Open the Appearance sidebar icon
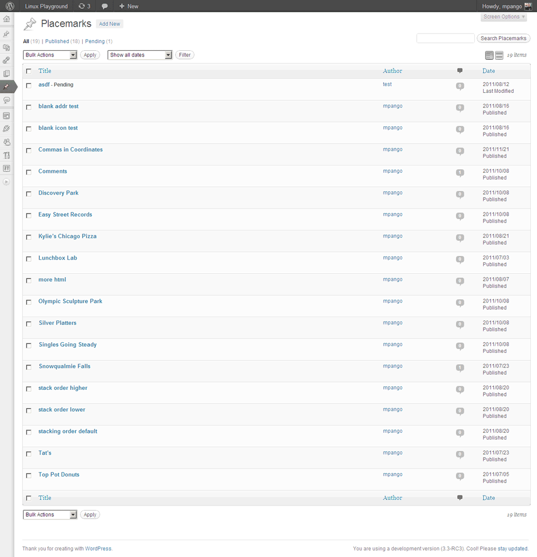Image resolution: width=537 pixels, height=557 pixels. tap(6, 116)
